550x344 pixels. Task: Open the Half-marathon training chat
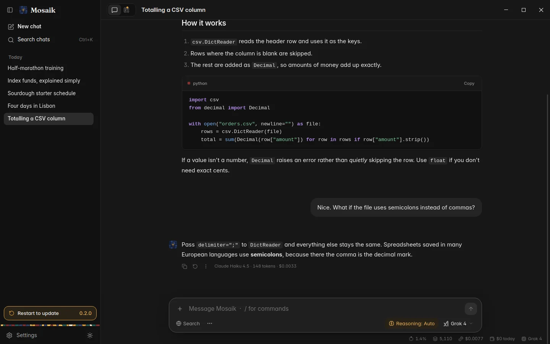pos(49,68)
